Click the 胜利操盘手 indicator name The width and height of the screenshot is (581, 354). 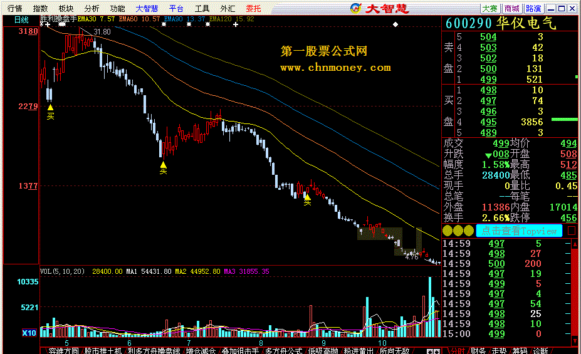point(58,19)
